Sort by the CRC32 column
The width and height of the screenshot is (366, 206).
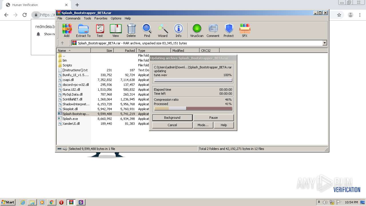pyautogui.click(x=209, y=51)
